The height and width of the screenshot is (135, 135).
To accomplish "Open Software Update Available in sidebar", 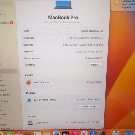I will coord(6,23).
